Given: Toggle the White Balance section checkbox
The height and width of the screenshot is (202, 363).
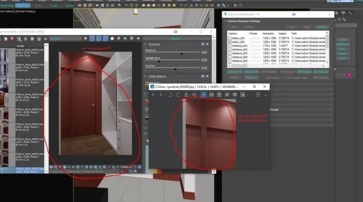Looking at the screenshot, I should click(x=146, y=76).
